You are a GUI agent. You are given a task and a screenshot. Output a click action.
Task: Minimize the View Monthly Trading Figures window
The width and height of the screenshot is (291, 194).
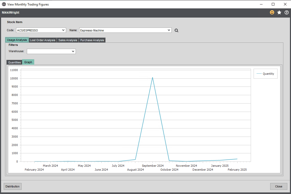pos(261,4)
